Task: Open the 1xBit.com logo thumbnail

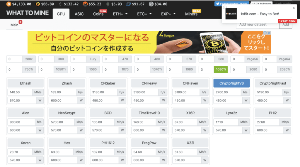Action: (x=231, y=14)
